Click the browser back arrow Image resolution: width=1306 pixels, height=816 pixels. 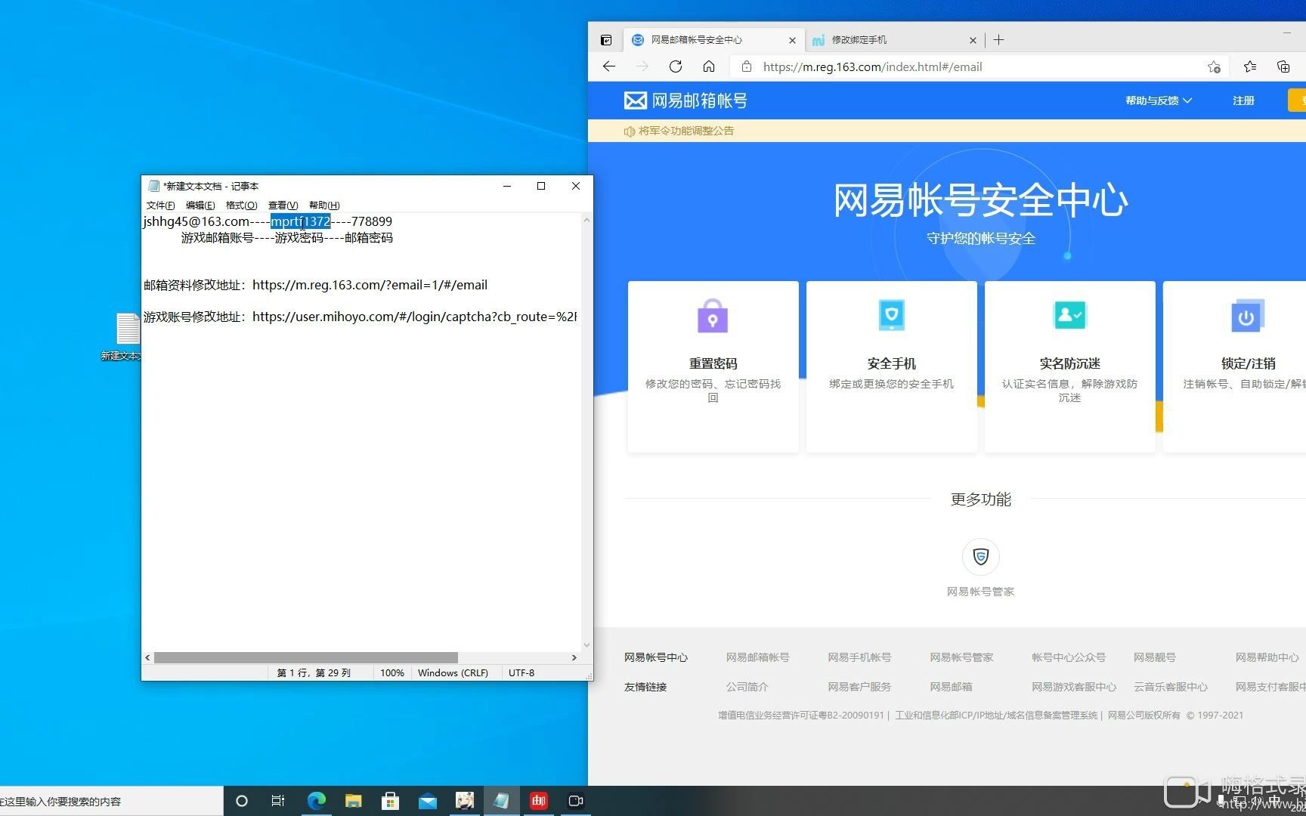609,66
